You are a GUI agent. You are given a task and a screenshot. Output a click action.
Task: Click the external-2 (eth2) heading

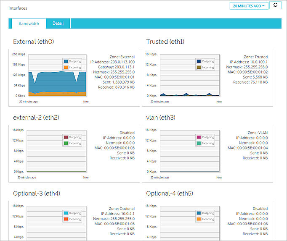(x=36, y=118)
